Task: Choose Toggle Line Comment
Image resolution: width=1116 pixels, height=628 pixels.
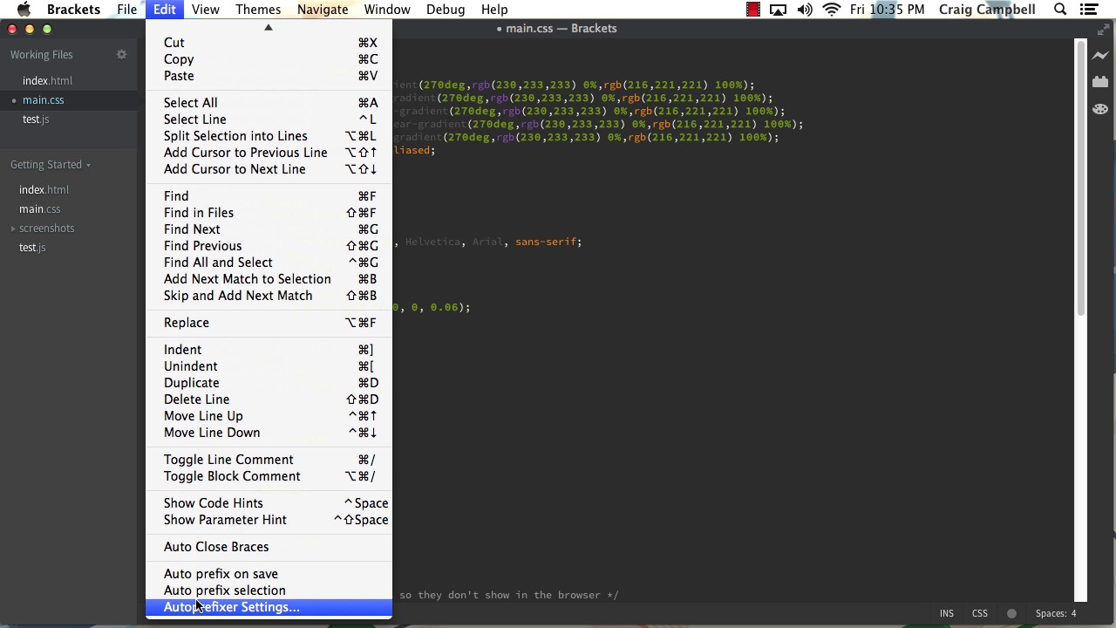Action: [x=269, y=460]
